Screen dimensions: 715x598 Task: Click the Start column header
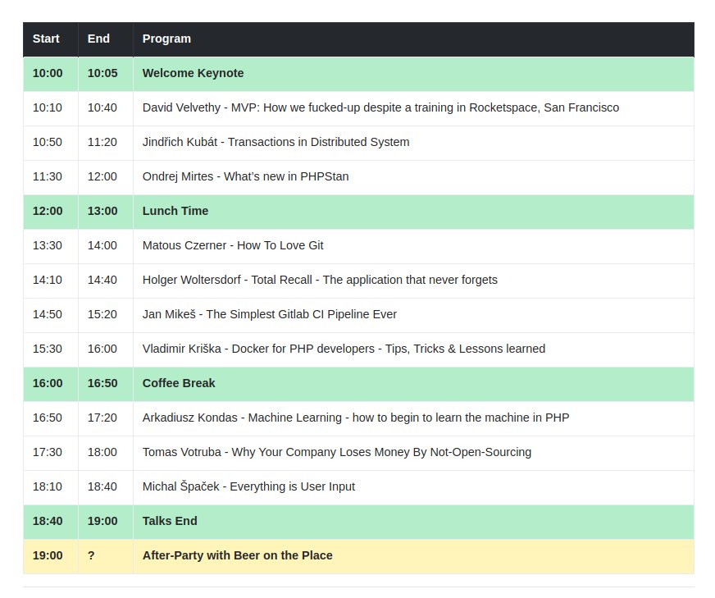coord(46,39)
